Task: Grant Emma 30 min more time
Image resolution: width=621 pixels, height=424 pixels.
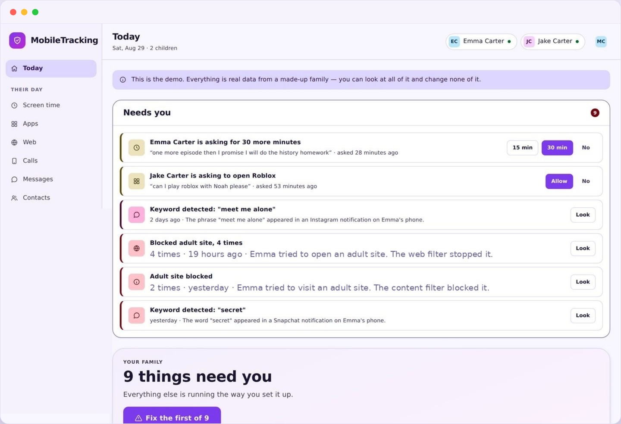Action: [x=557, y=148]
